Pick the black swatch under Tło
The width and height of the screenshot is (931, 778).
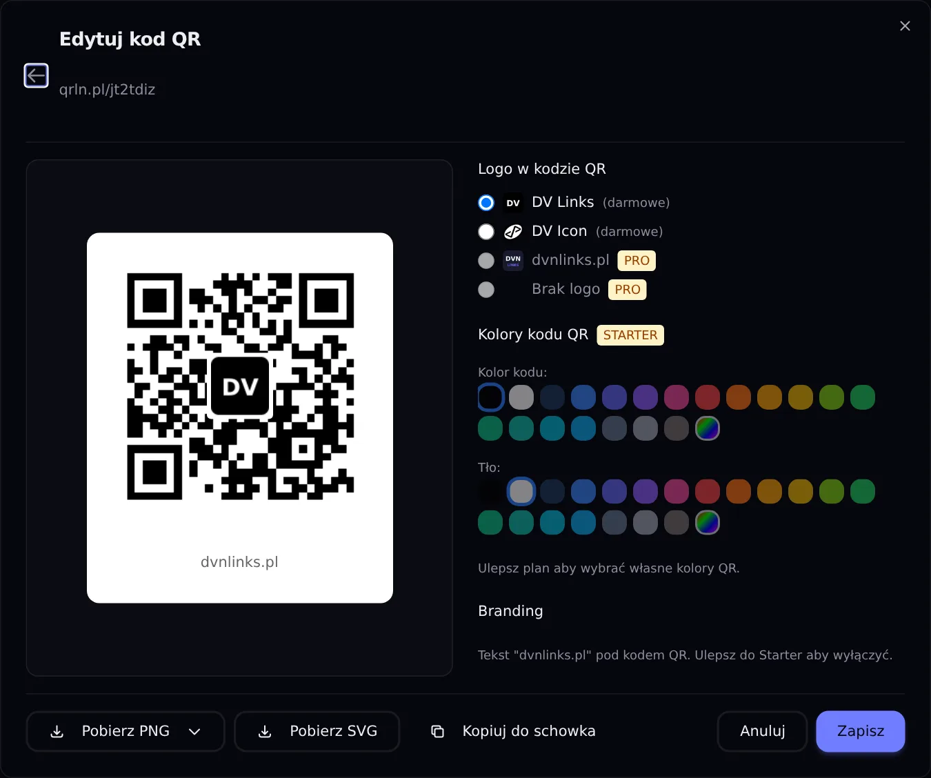(x=490, y=492)
